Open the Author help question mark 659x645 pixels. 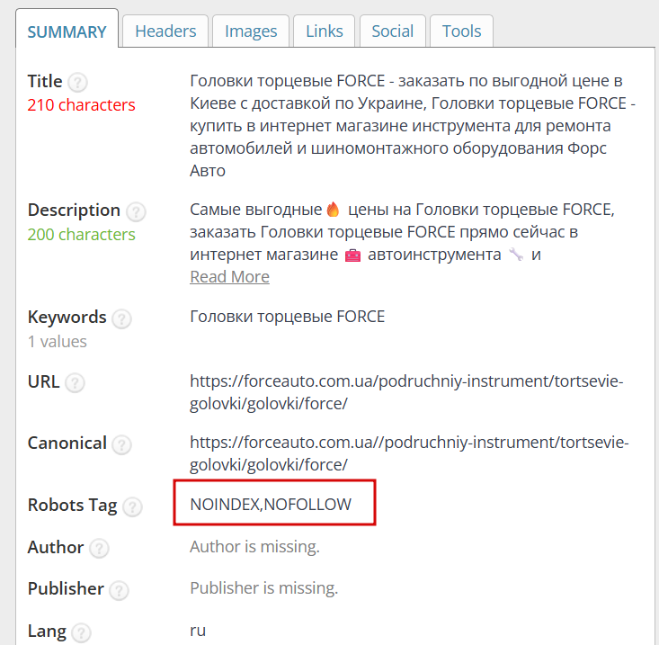pos(99,548)
